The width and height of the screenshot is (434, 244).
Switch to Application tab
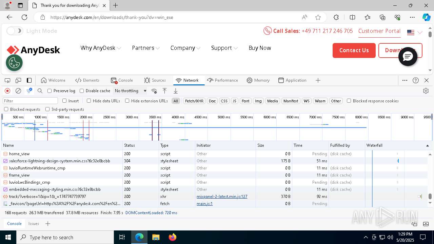point(292,80)
